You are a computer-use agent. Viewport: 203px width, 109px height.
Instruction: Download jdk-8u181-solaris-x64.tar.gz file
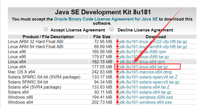(x=145, y=92)
